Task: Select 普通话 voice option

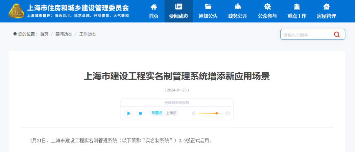Action: point(156,113)
